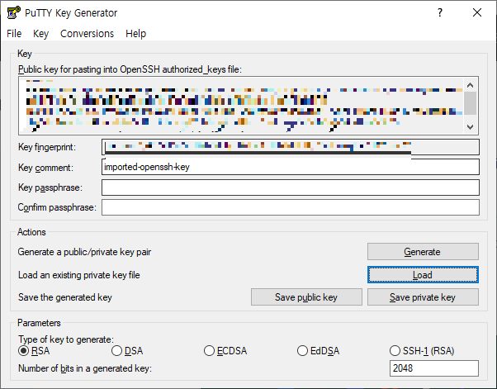Click the 'Load an existing private key file' label
This screenshot has width=497, height=389.
79,275
